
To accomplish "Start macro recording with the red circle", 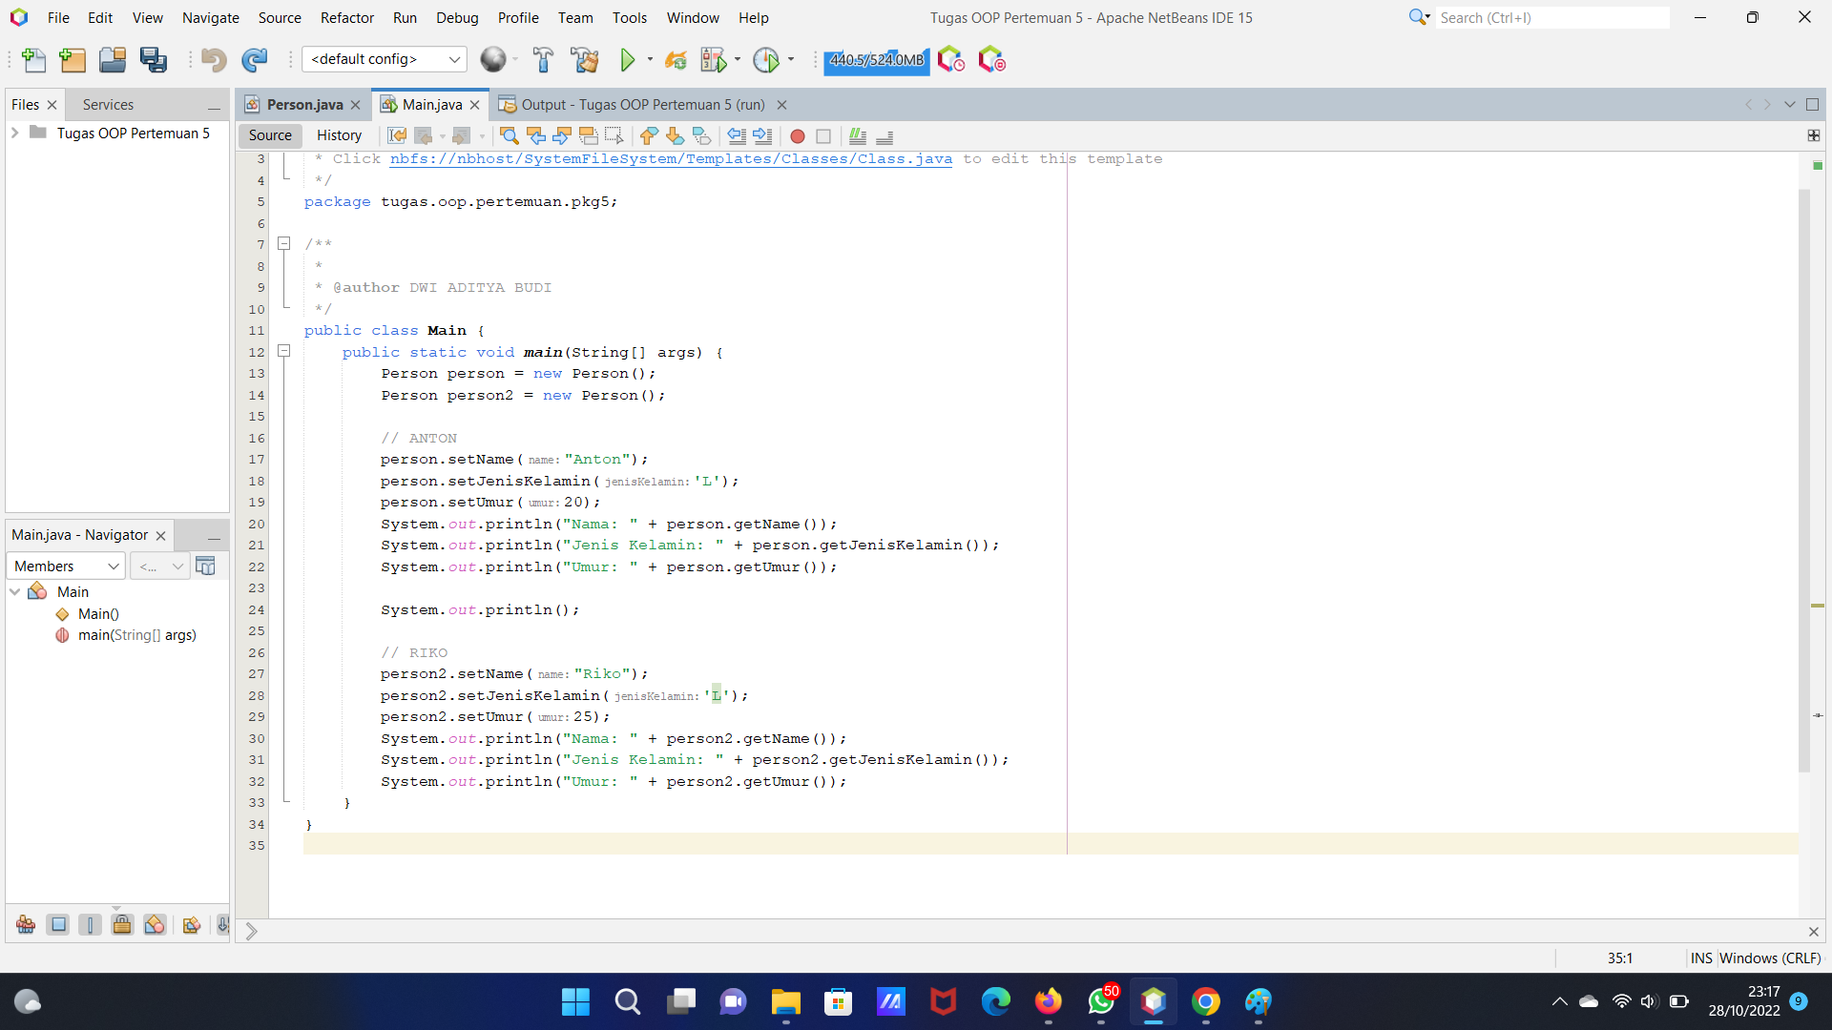I will point(799,136).
